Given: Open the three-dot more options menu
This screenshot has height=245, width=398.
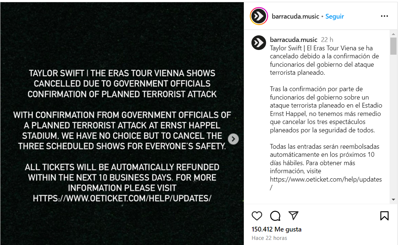Looking at the screenshot, I should [384, 16].
